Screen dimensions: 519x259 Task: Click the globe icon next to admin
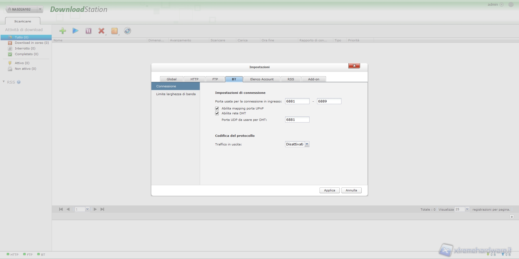tap(511, 5)
